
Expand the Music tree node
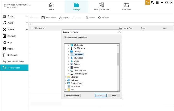pyautogui.click(x=68, y=61)
